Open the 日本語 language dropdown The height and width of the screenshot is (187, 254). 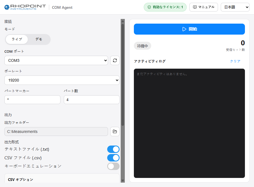point(235,7)
